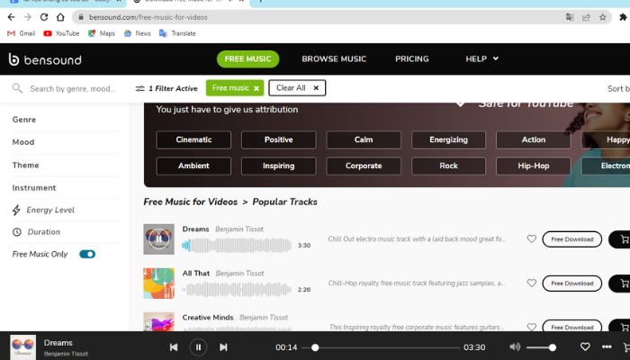This screenshot has width=630, height=360.
Task: Open Gmail bookmark
Action: [x=22, y=33]
